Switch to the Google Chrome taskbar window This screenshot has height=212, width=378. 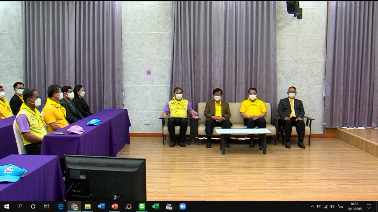pyautogui.click(x=74, y=206)
